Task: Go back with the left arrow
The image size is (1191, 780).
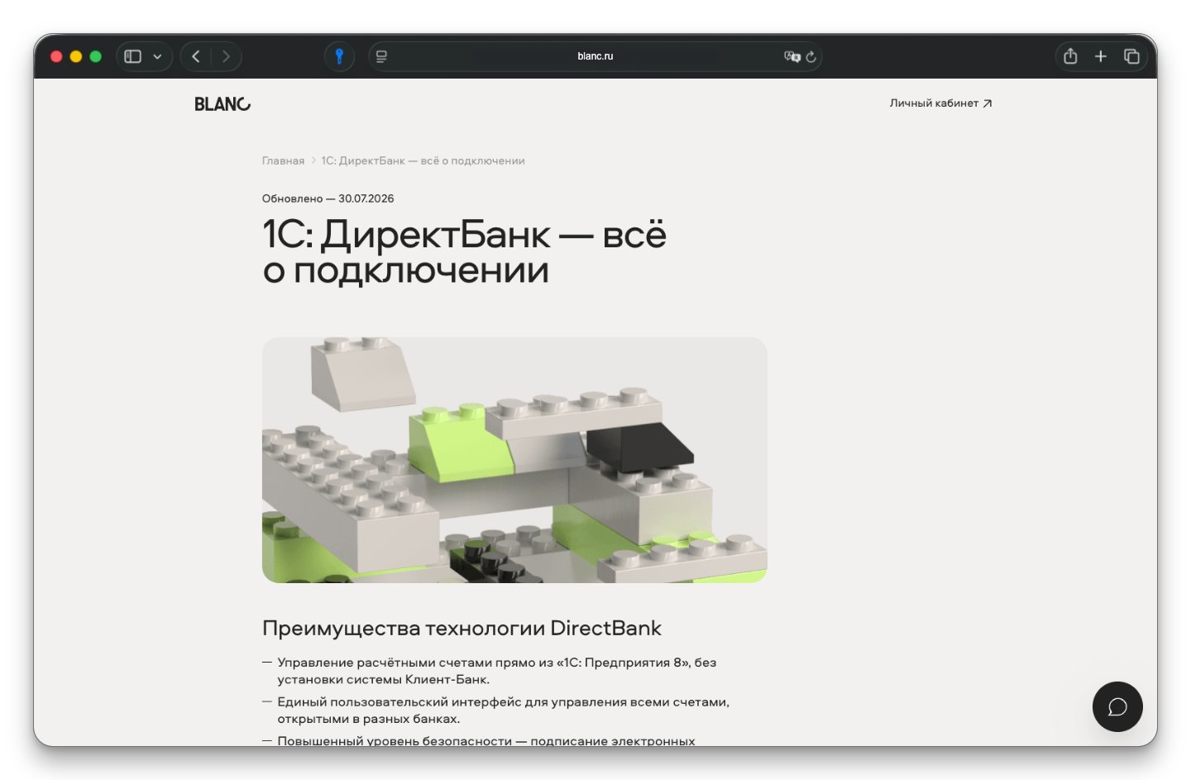Action: (196, 56)
